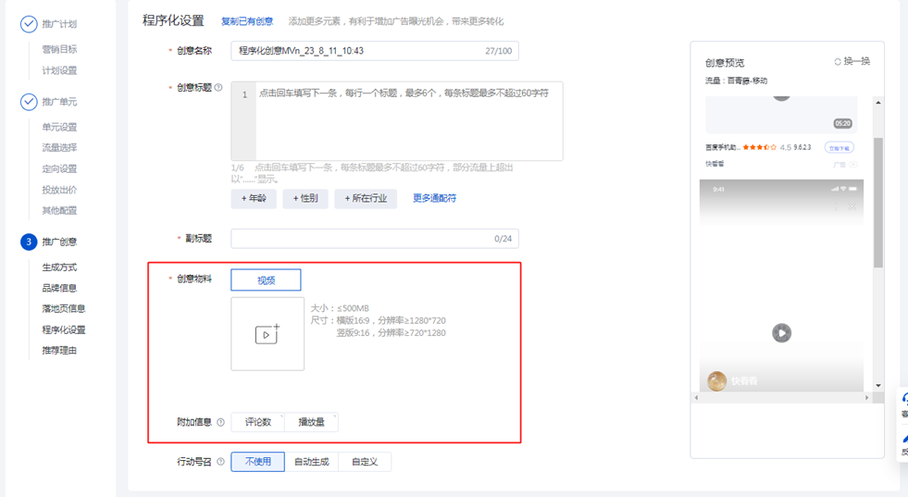The height and width of the screenshot is (497, 908).
Task: Select the 视频 material tab
Action: coord(266,280)
